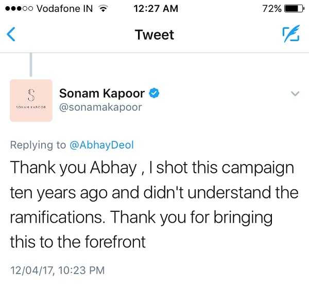The image size is (309, 288).
Task: Tap the 72% battery percentage
Action: pyautogui.click(x=272, y=9)
